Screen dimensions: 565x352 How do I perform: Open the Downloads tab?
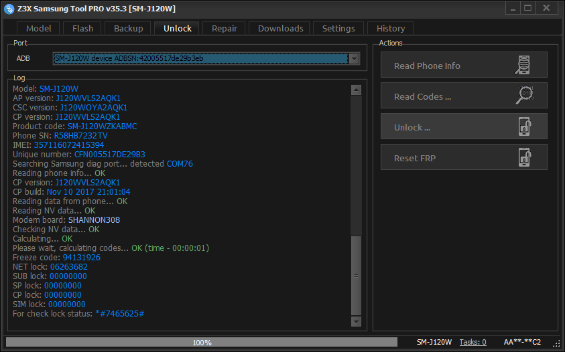[280, 28]
